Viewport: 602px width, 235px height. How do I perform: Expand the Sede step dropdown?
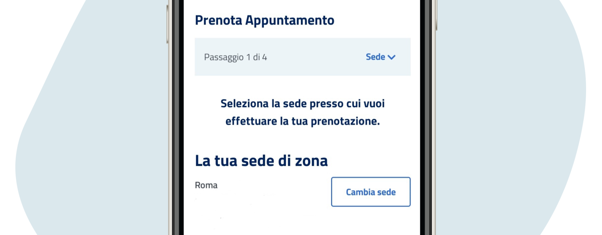(381, 57)
